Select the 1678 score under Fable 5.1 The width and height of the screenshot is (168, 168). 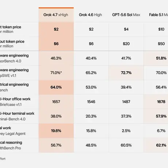coord(161,102)
